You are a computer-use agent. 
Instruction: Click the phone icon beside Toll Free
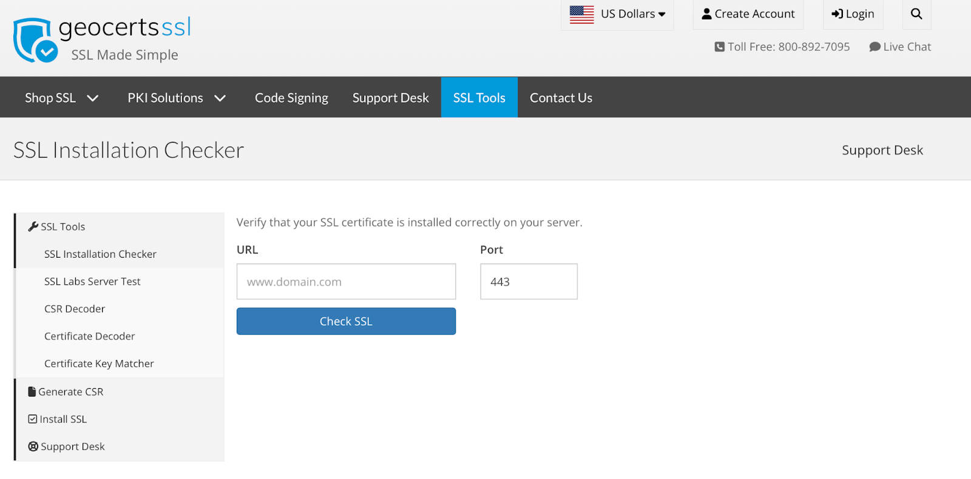point(719,47)
